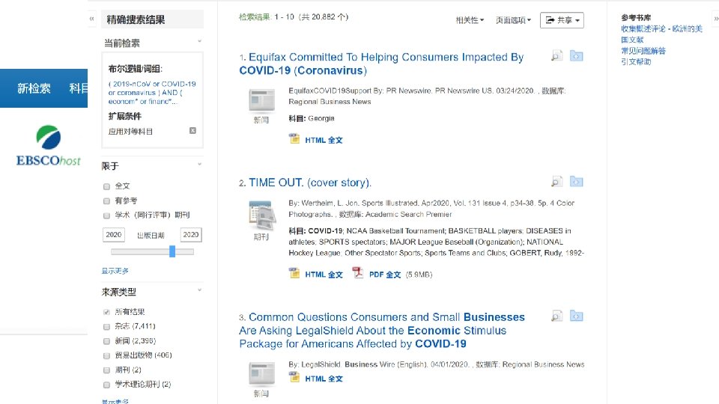719x404 pixels.
Task: Open HTML full text for result 3
Action: tap(324, 379)
